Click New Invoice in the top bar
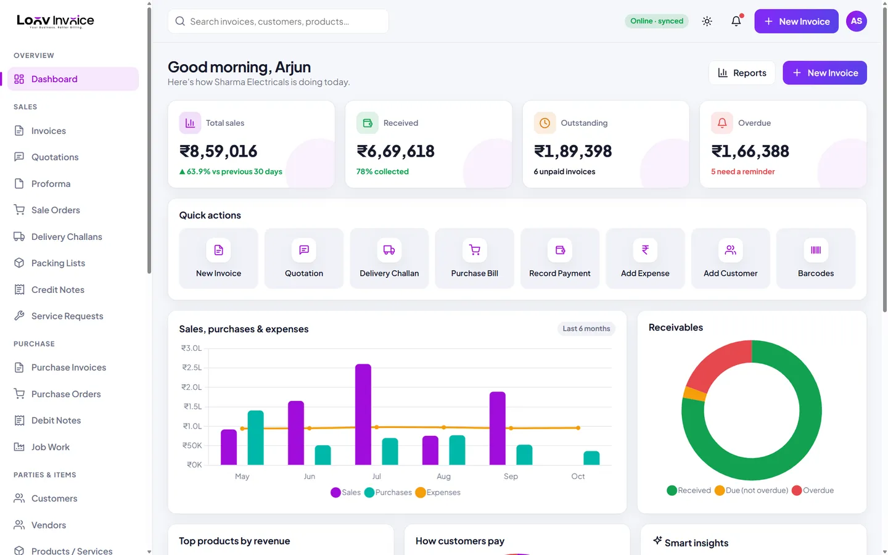Viewport: 888px width, 555px height. [x=796, y=21]
